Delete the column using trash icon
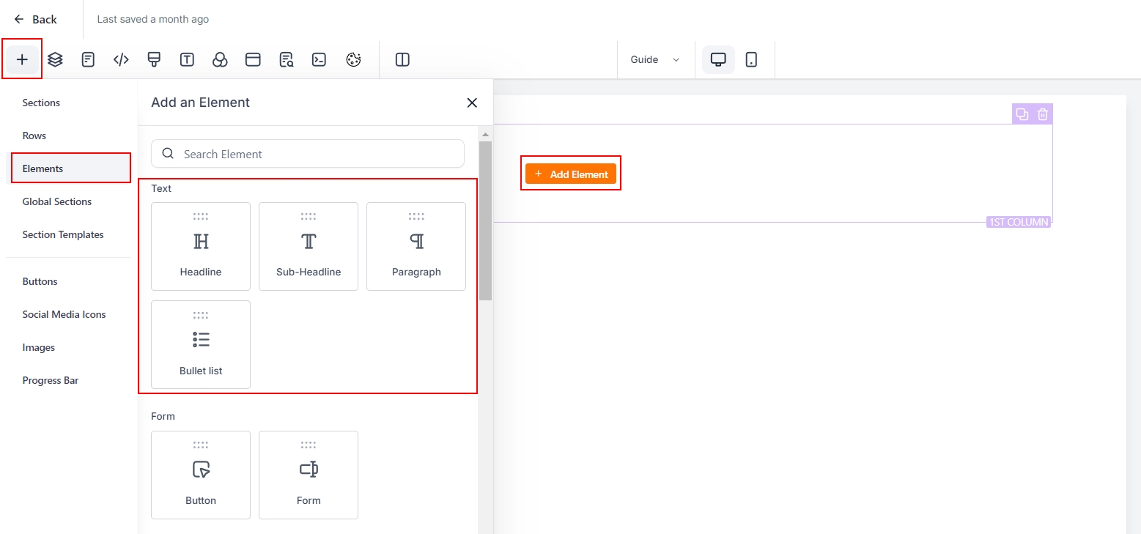The width and height of the screenshot is (1141, 534). click(x=1043, y=114)
